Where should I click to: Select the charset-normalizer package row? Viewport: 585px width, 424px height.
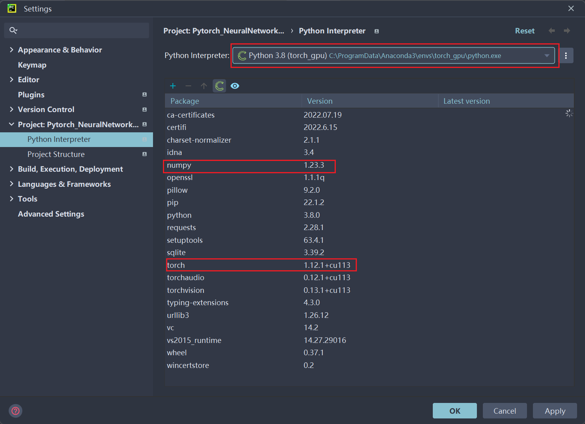[x=369, y=140]
